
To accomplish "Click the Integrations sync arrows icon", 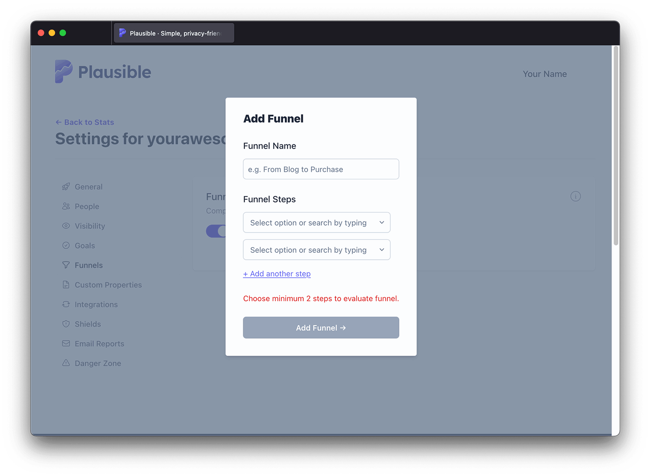I will (66, 304).
